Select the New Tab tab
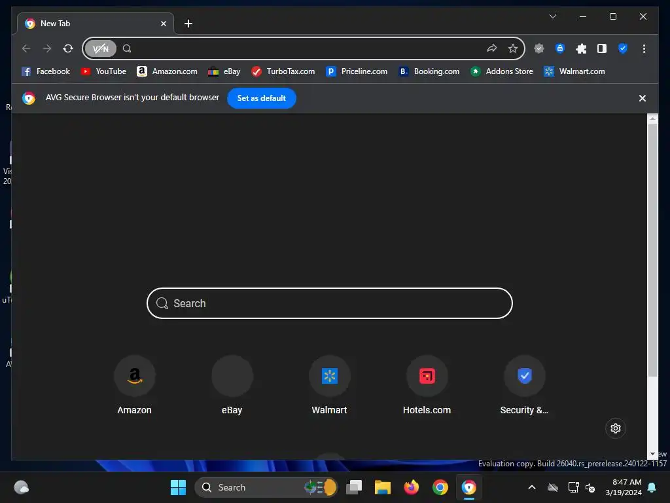This screenshot has width=670, height=503. pyautogui.click(x=96, y=24)
